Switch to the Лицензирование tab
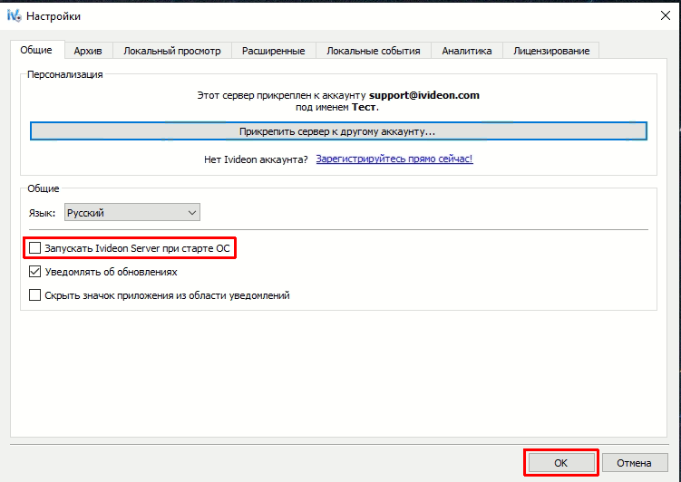The width and height of the screenshot is (681, 482). tap(551, 51)
